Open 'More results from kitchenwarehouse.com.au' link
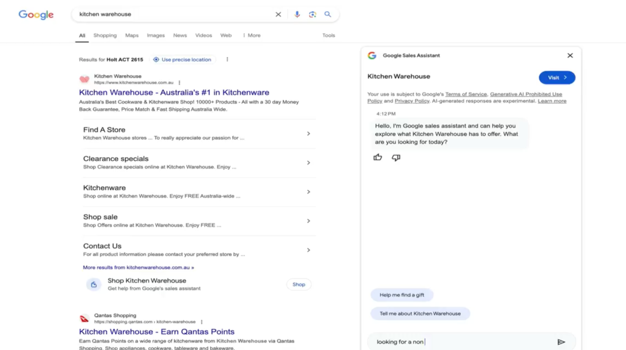 tap(138, 268)
